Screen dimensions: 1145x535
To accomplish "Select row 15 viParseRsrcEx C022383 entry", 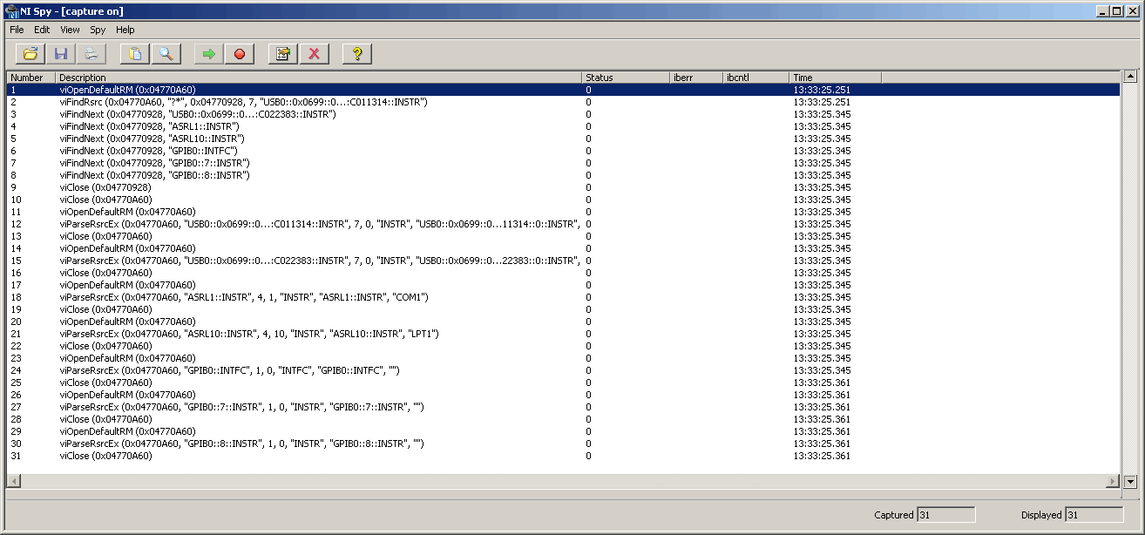I will click(563, 261).
